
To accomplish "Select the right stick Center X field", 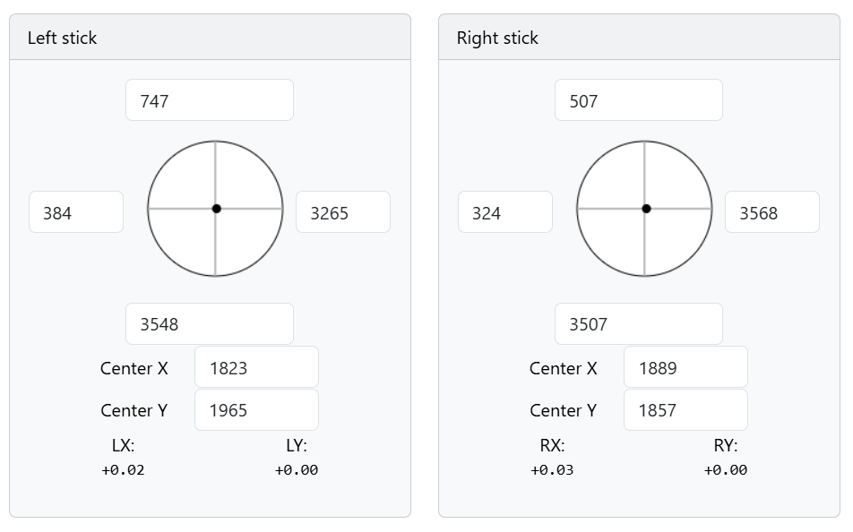I will (685, 367).
